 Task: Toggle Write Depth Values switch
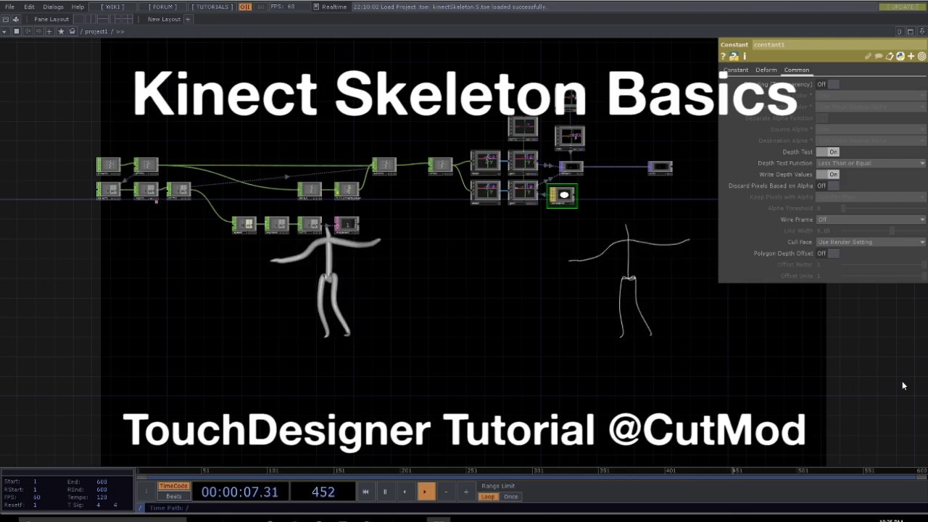[x=827, y=174]
